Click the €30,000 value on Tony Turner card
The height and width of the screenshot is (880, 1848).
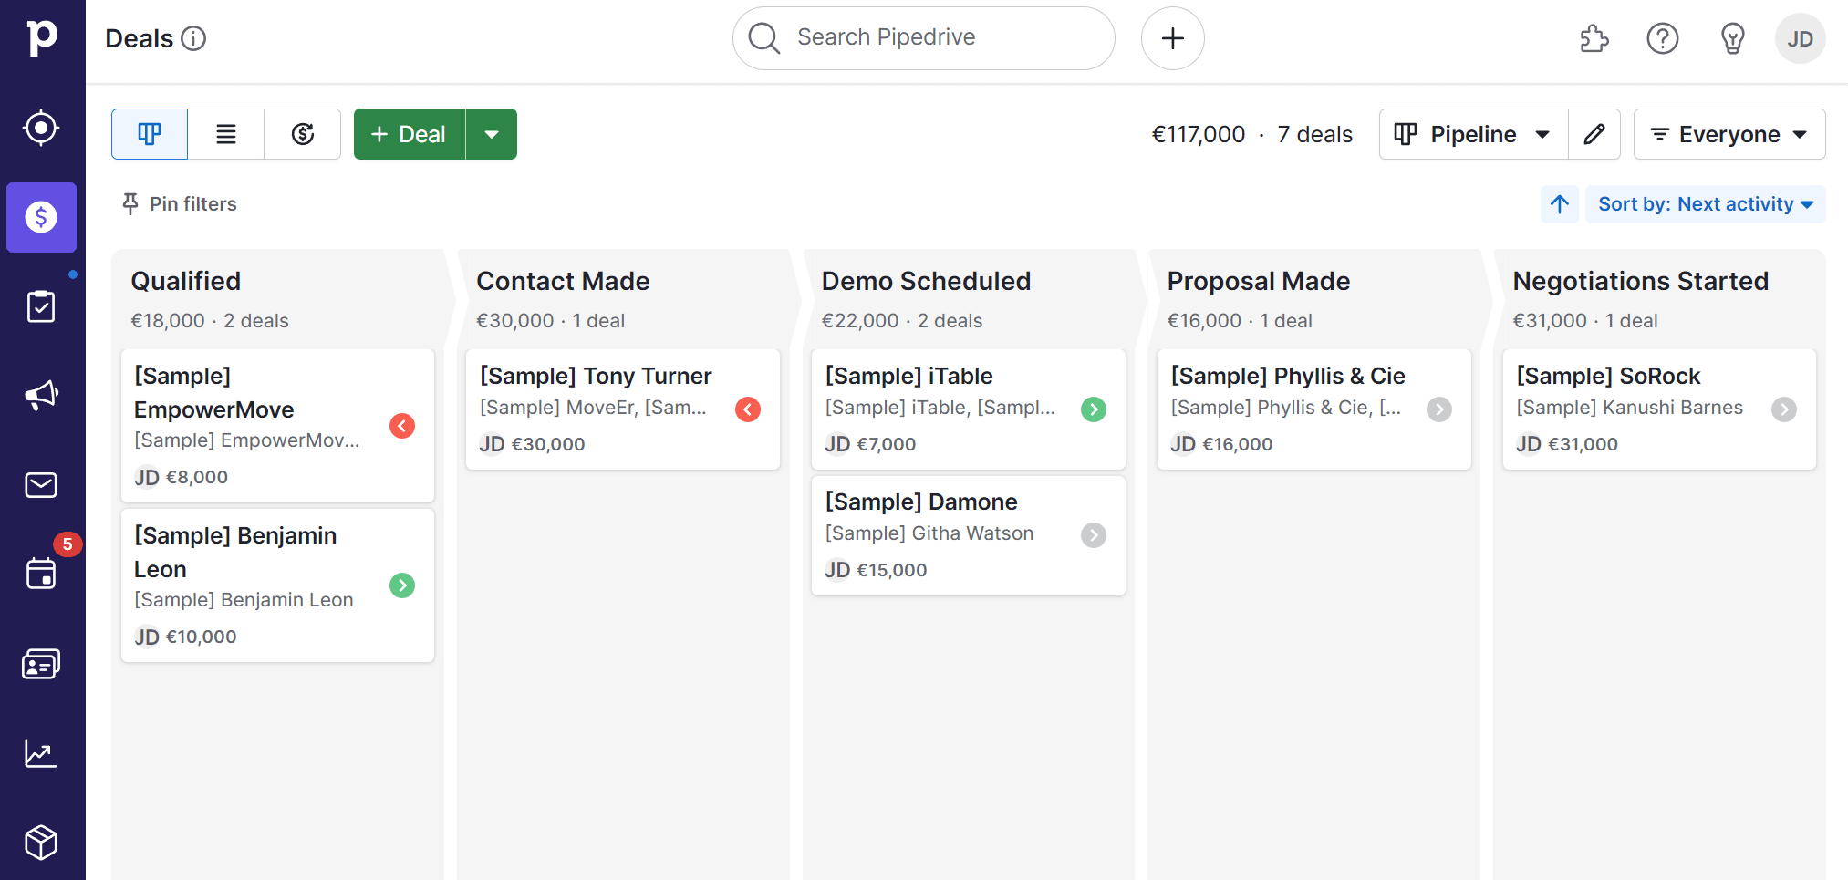click(548, 444)
